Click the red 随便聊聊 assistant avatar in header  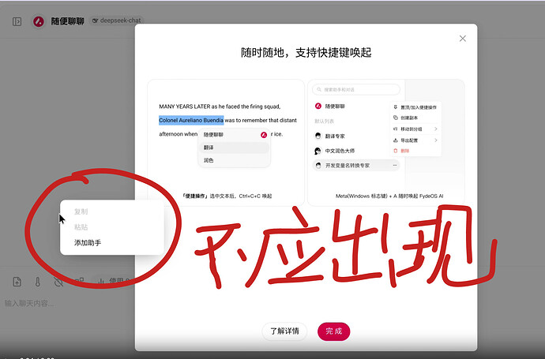coord(38,21)
